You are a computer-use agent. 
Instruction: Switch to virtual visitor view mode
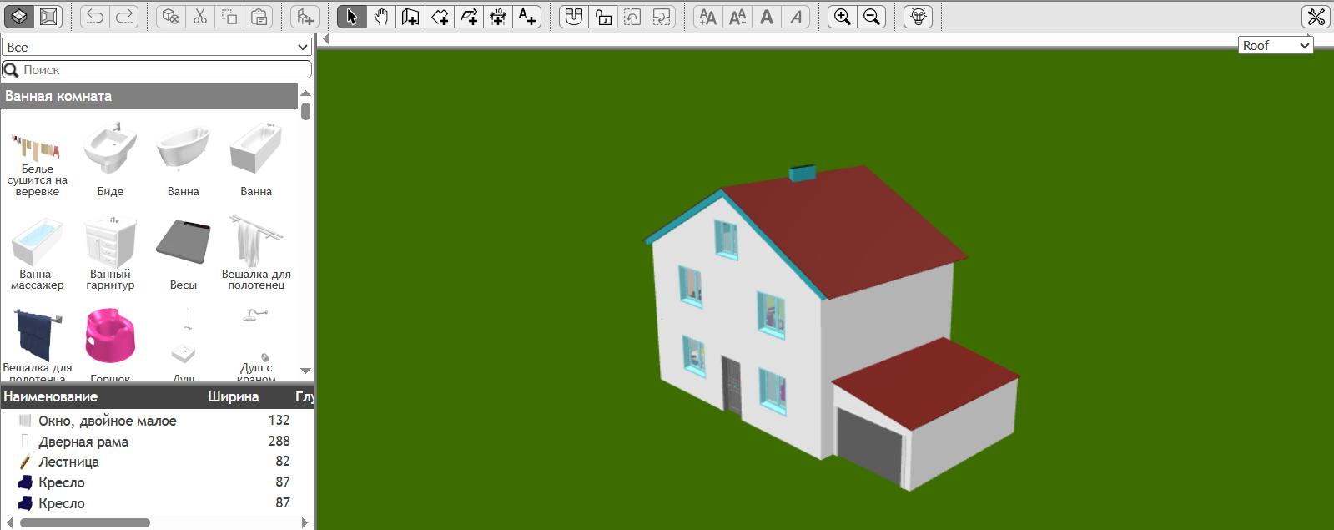point(48,17)
